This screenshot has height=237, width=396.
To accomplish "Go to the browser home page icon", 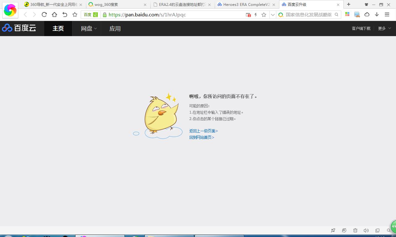I will click(54, 15).
